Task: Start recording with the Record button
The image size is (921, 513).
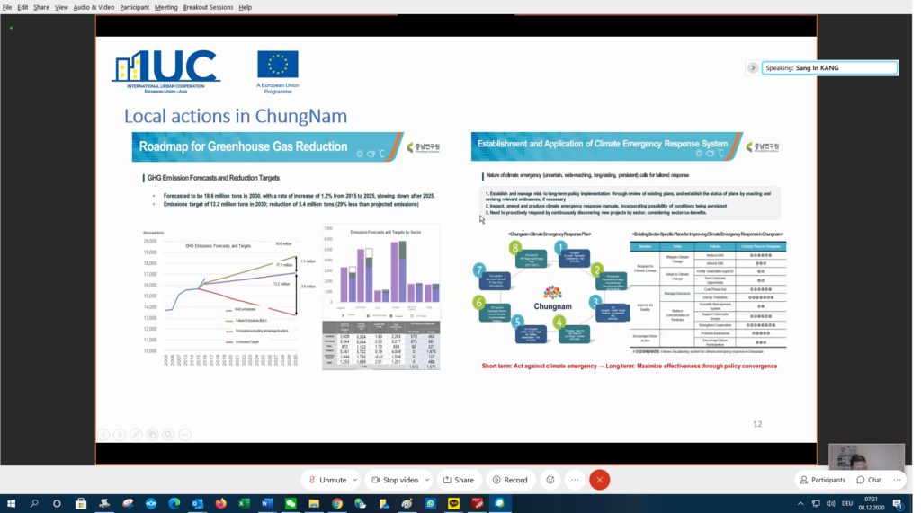Action: [x=510, y=480]
